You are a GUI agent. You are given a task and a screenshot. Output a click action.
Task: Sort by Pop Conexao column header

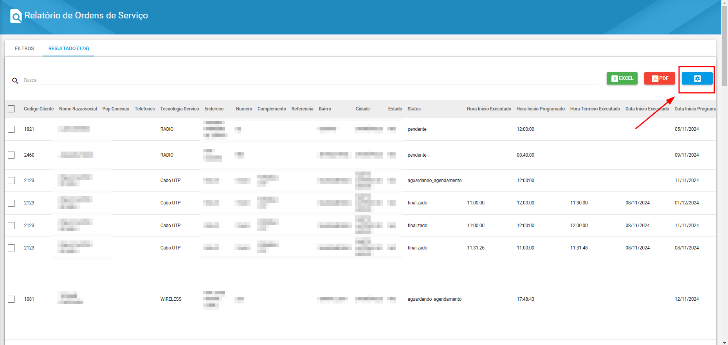click(x=116, y=109)
